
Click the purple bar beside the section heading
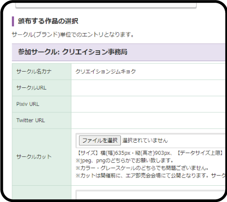(13, 21)
